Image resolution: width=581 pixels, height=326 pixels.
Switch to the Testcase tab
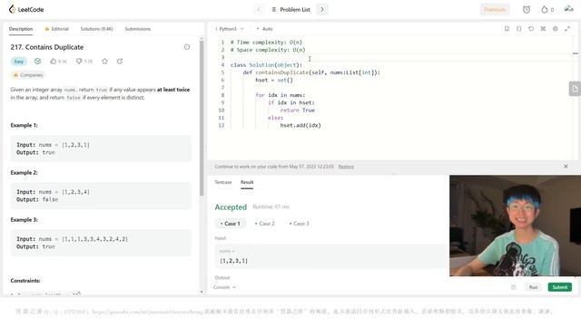point(223,182)
